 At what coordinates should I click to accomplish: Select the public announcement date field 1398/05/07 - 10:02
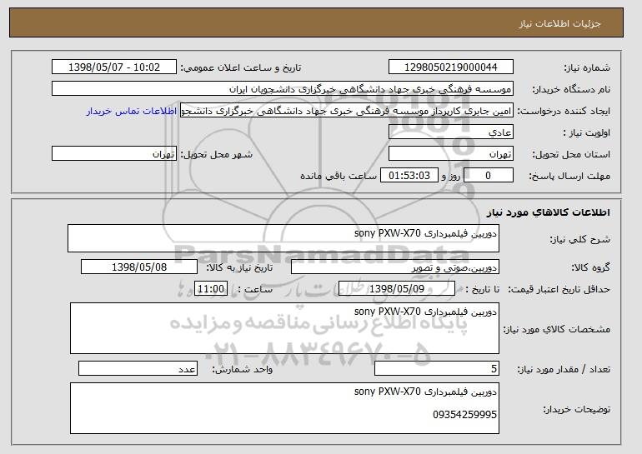114,67
